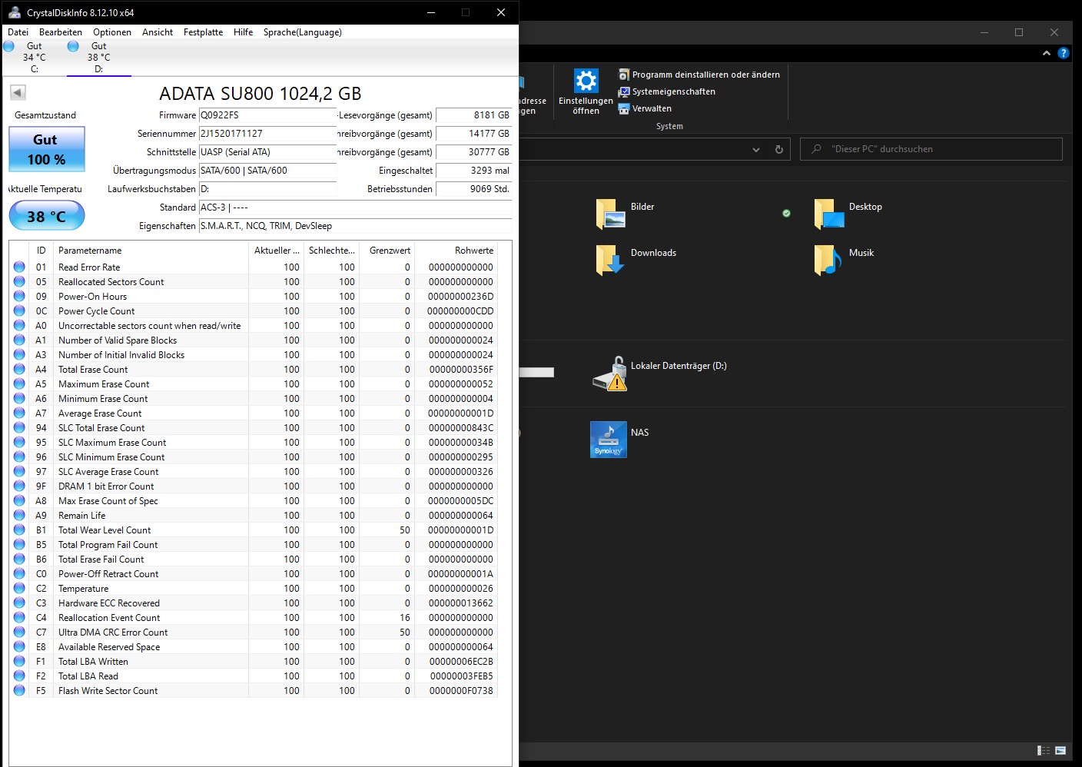
Task: Click the Explorer help question mark icon
Action: point(1064,53)
